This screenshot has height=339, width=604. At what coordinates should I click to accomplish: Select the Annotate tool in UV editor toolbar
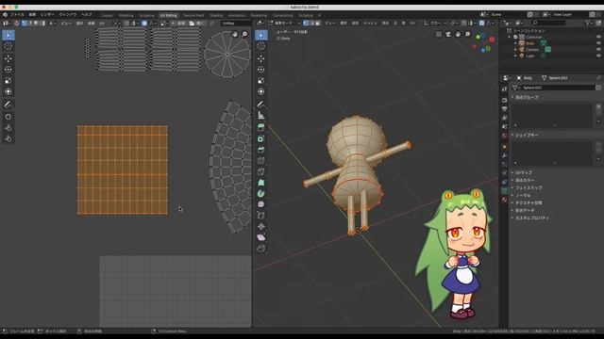[8, 105]
